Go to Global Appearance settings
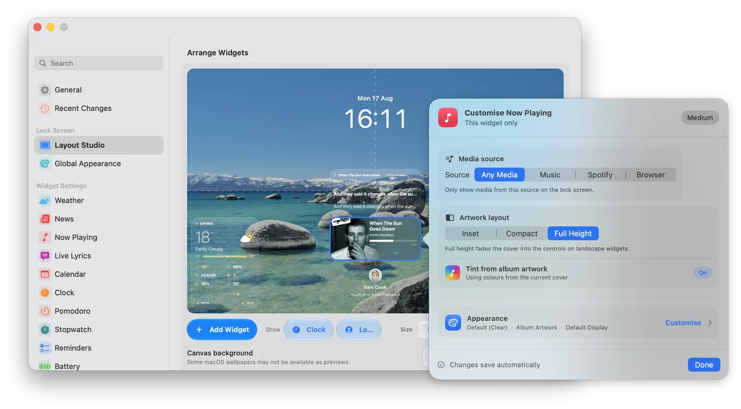This screenshot has width=741, height=409. coord(99,164)
